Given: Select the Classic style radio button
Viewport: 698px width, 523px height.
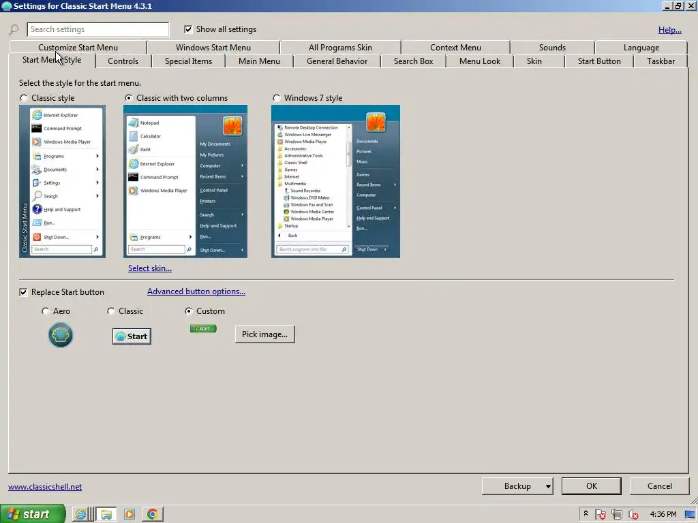Looking at the screenshot, I should pos(24,98).
